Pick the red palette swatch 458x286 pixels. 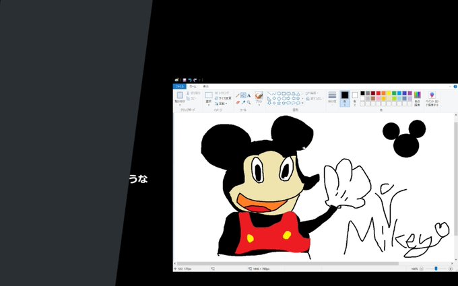379,93
